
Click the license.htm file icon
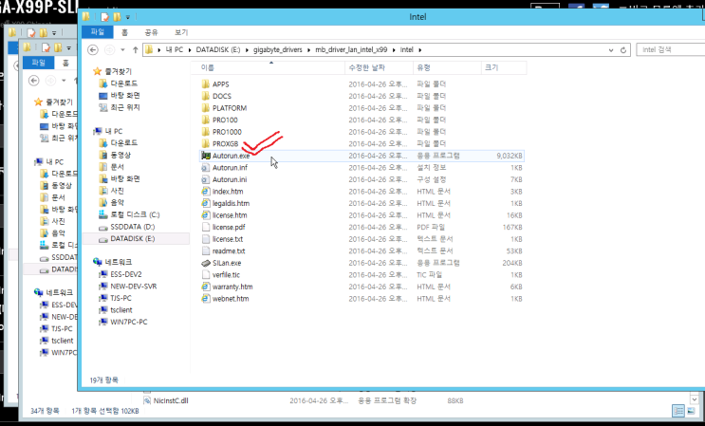coord(206,215)
